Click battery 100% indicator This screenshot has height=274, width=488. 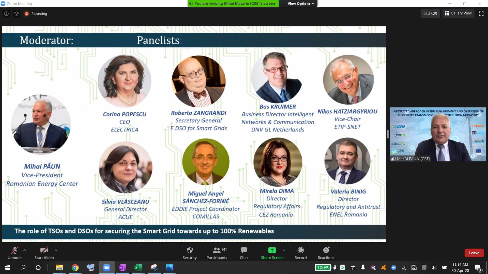323,268
